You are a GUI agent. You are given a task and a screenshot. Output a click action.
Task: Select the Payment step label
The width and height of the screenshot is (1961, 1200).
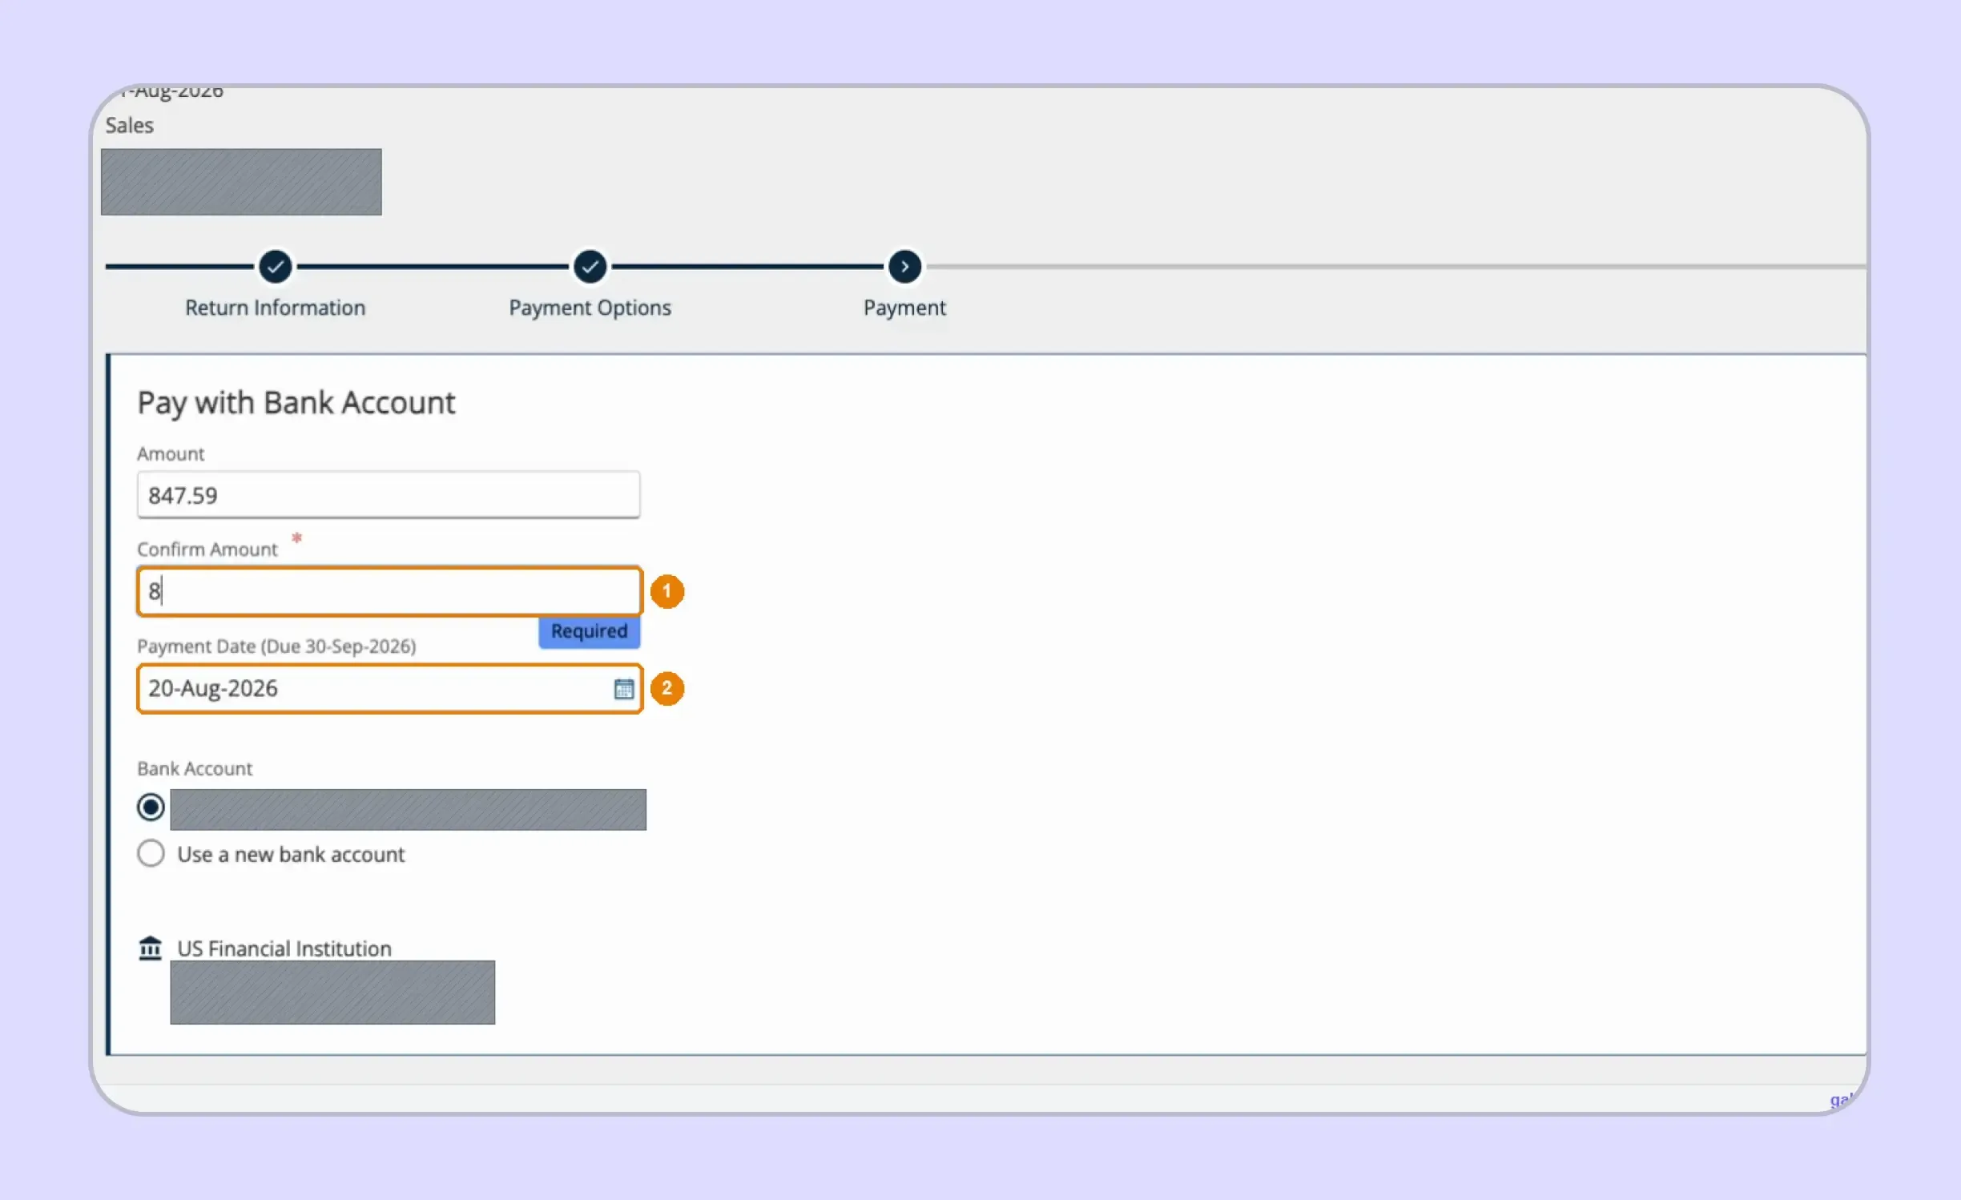pyautogui.click(x=904, y=308)
